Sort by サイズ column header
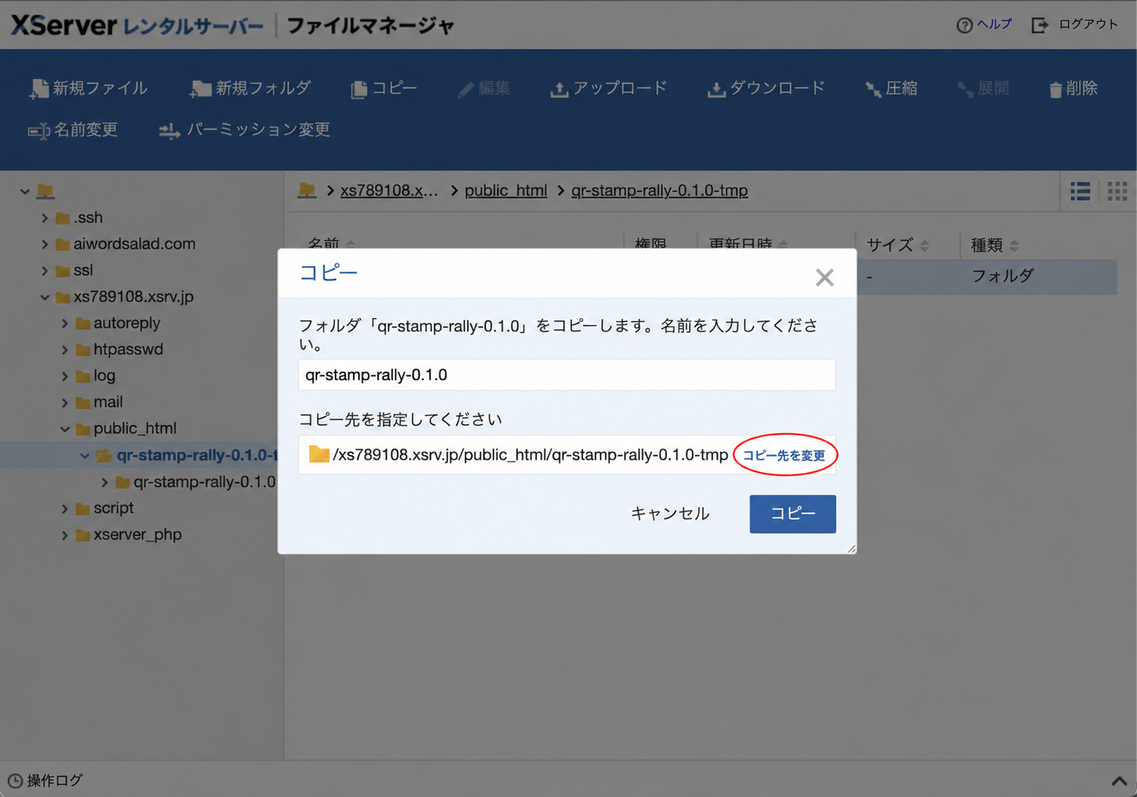 [x=898, y=245]
